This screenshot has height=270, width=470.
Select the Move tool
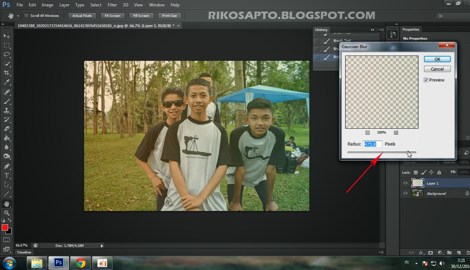click(7, 36)
